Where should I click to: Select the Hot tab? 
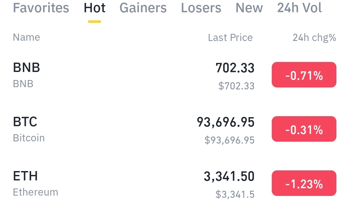click(x=94, y=8)
